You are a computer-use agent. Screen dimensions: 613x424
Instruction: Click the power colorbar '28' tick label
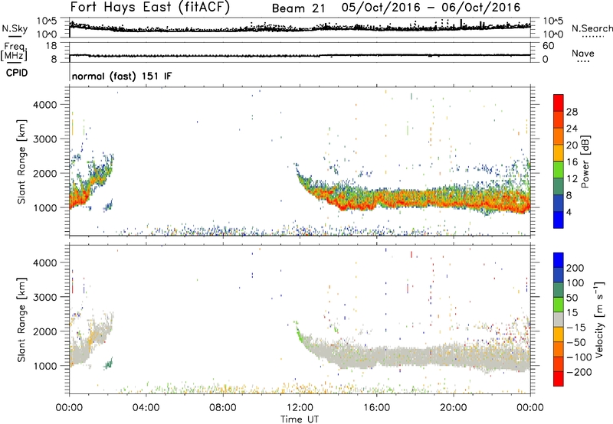click(572, 112)
